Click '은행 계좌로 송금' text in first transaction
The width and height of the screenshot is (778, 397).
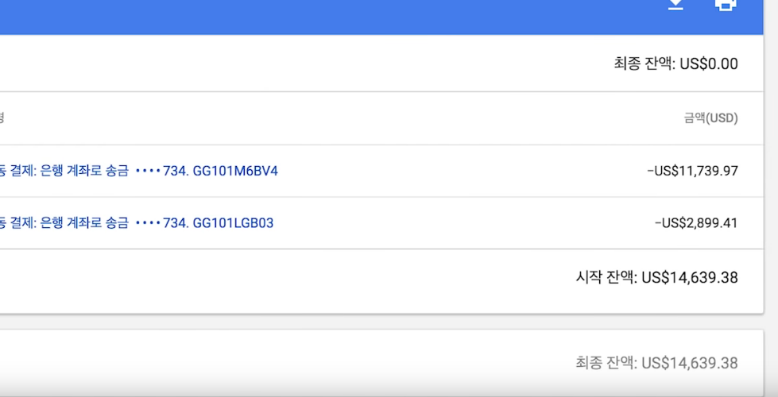click(x=84, y=171)
